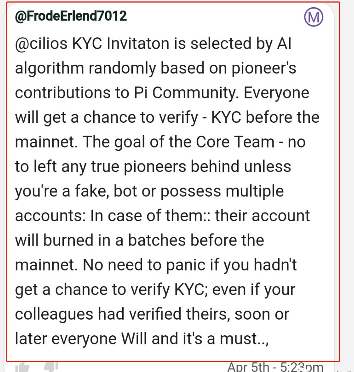
Task: Tap the line "will get a chance to verify"
Action: 106,117
